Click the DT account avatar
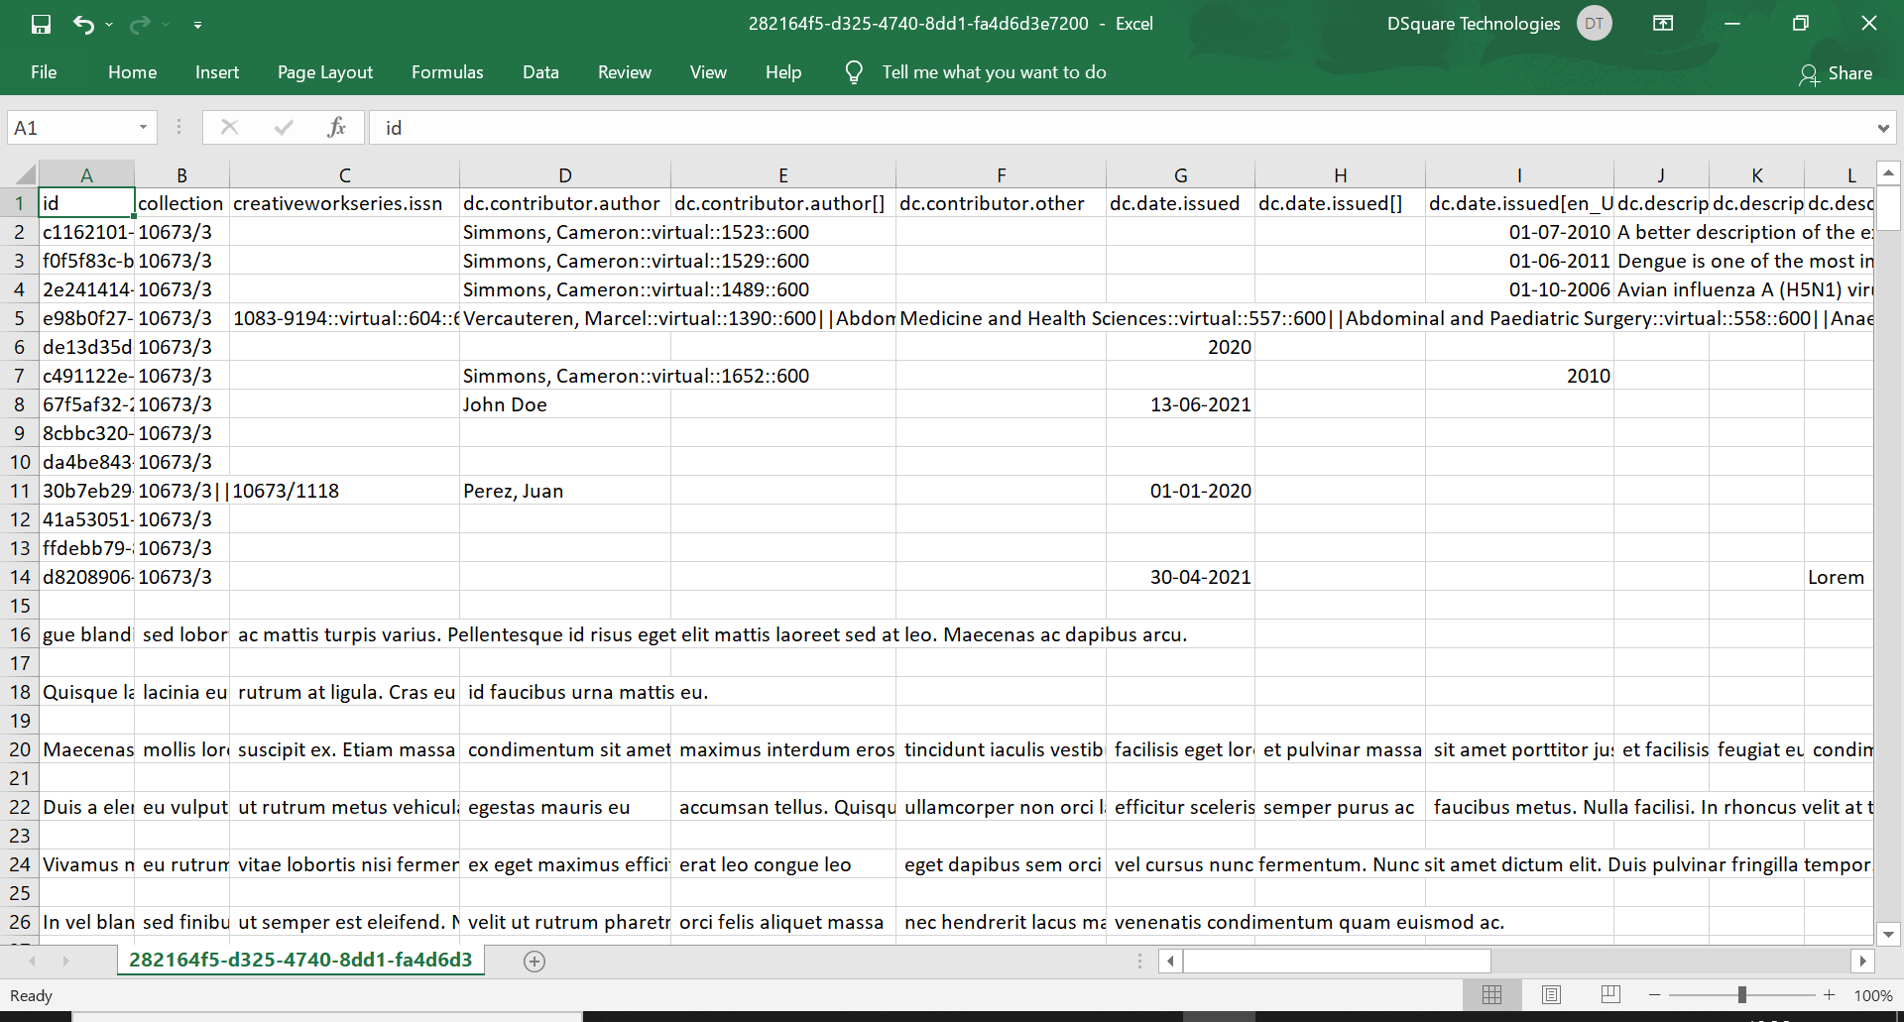This screenshot has height=1022, width=1904. pyautogui.click(x=1594, y=23)
